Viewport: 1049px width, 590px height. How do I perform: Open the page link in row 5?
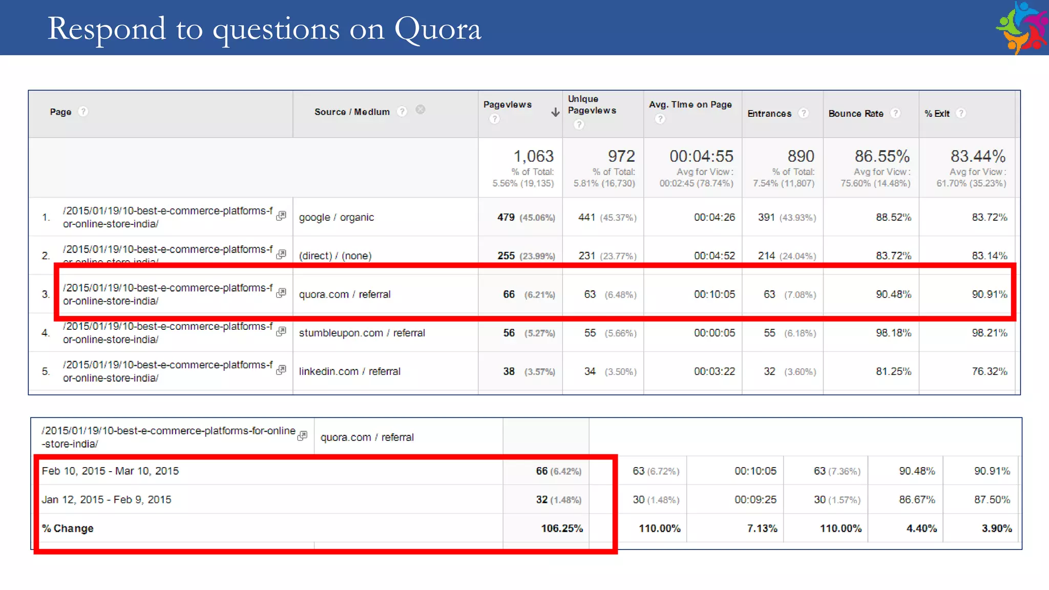[167, 371]
